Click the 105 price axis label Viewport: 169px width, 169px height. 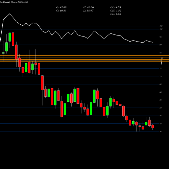point(161,26)
